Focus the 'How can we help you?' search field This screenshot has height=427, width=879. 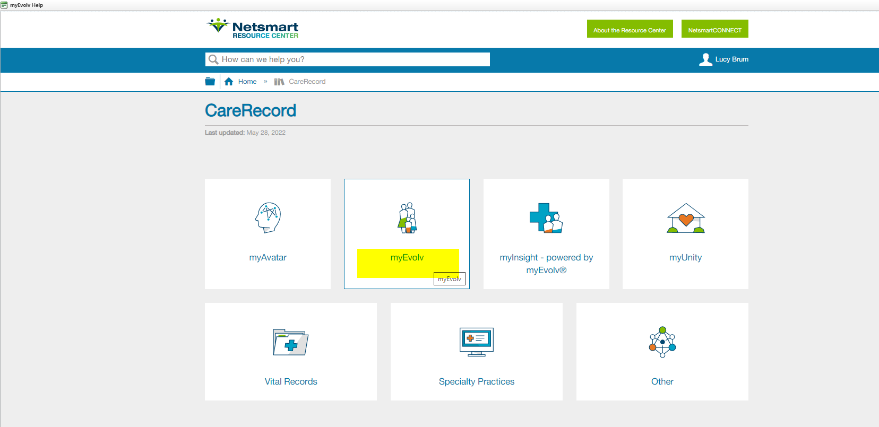click(348, 59)
